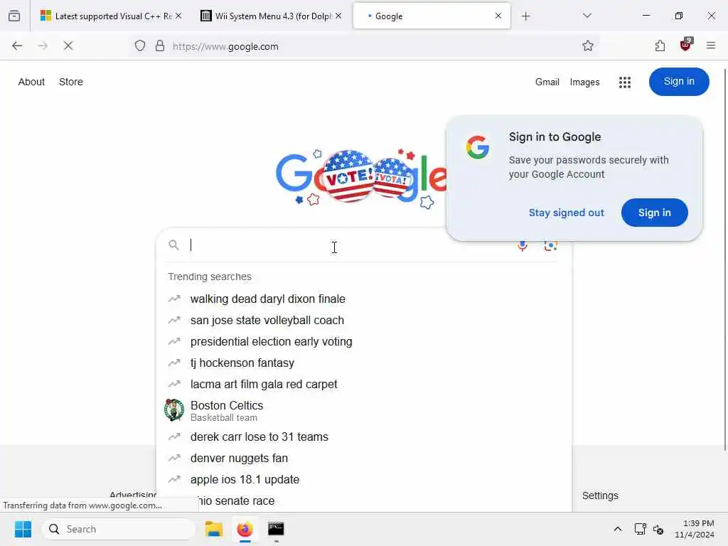Close the Visual C++ Redistributable tab
728x546 pixels.
pyautogui.click(x=178, y=16)
